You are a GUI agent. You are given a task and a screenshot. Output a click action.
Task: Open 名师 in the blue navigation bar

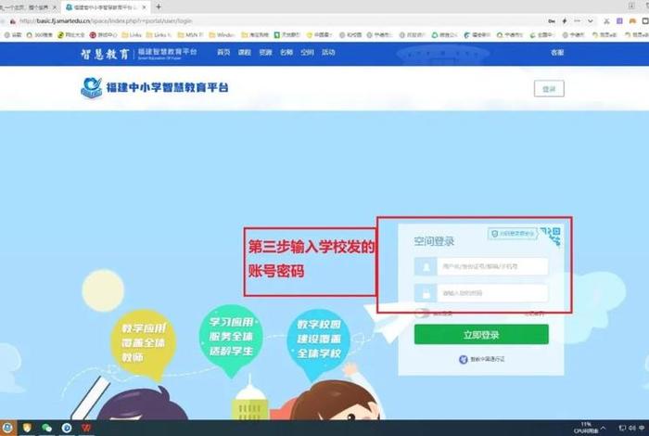point(286,53)
